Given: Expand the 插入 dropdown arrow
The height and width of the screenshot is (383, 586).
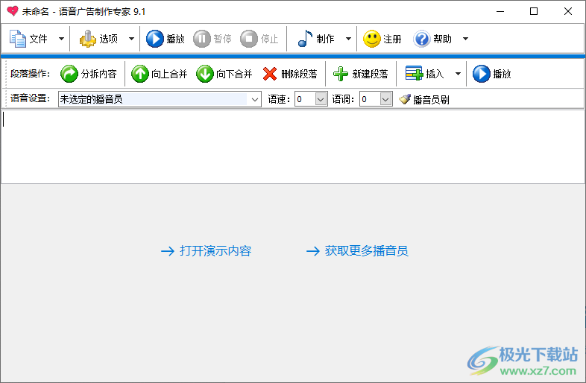Looking at the screenshot, I should click(458, 74).
